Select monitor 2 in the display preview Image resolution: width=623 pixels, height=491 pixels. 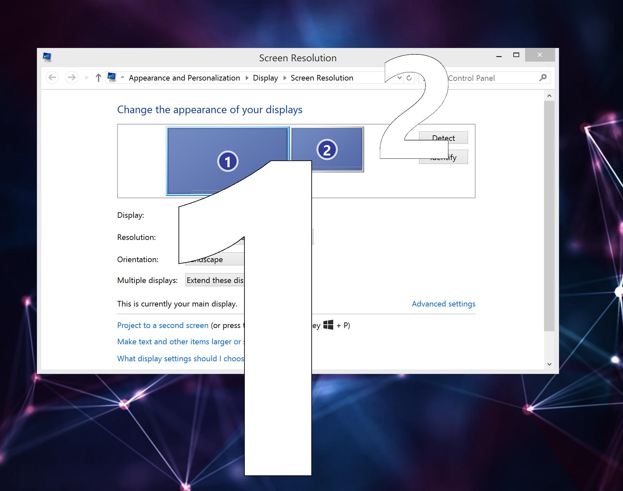tap(326, 149)
